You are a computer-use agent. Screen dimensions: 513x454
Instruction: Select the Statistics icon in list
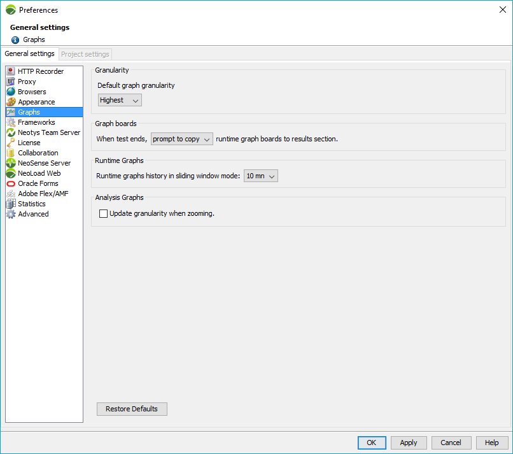click(11, 204)
